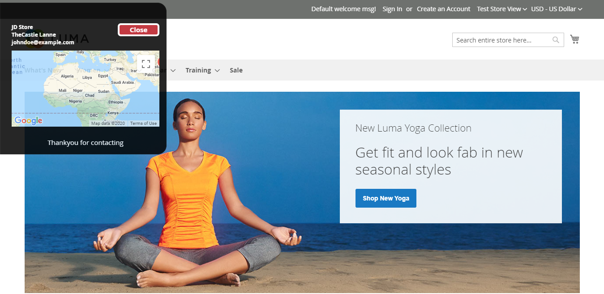Click the Default welcome msg! link

[x=343, y=9]
